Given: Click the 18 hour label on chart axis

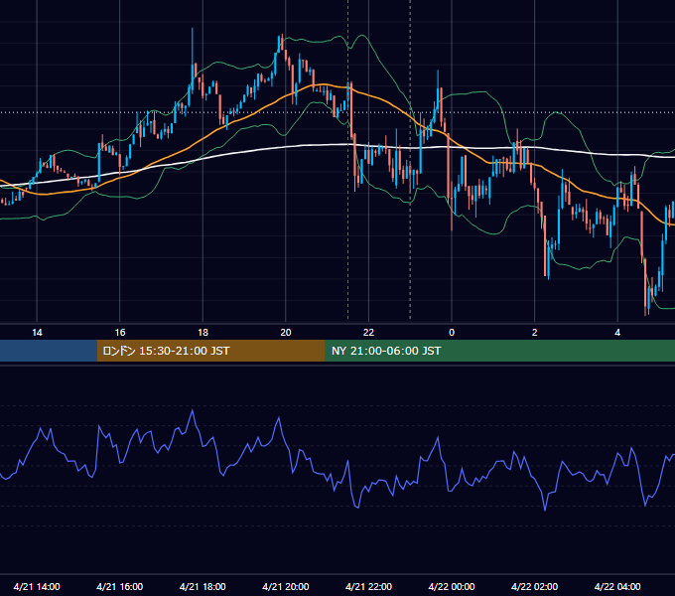Looking at the screenshot, I should click(x=202, y=333).
